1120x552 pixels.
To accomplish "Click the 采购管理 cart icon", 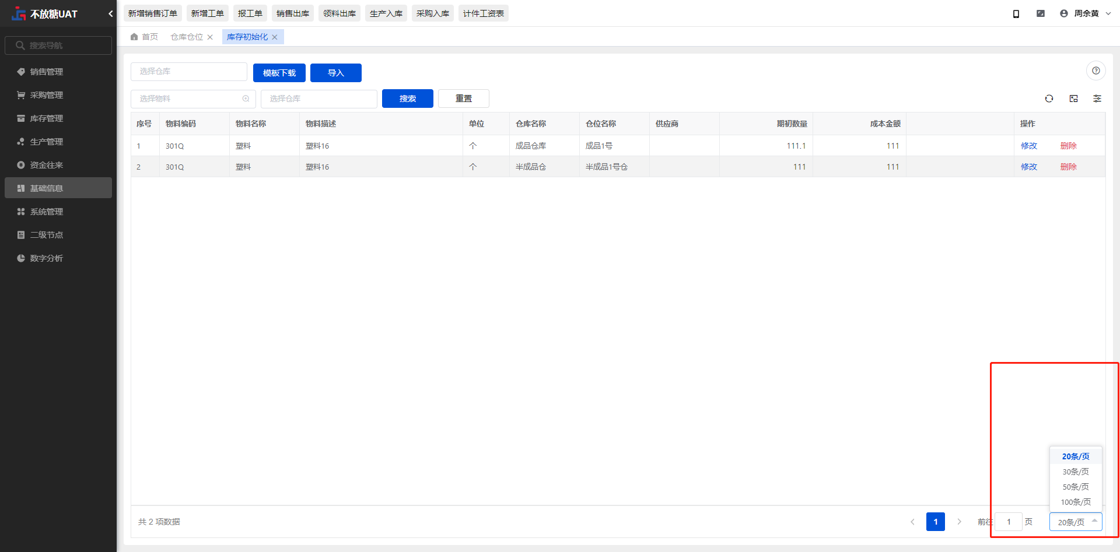I will [21, 95].
